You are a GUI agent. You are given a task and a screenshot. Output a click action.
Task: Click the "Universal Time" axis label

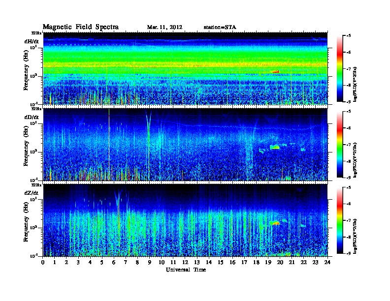coord(186,270)
